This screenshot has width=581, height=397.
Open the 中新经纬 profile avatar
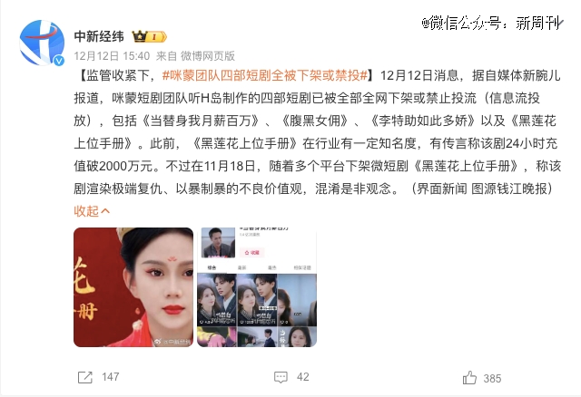pyautogui.click(x=42, y=43)
